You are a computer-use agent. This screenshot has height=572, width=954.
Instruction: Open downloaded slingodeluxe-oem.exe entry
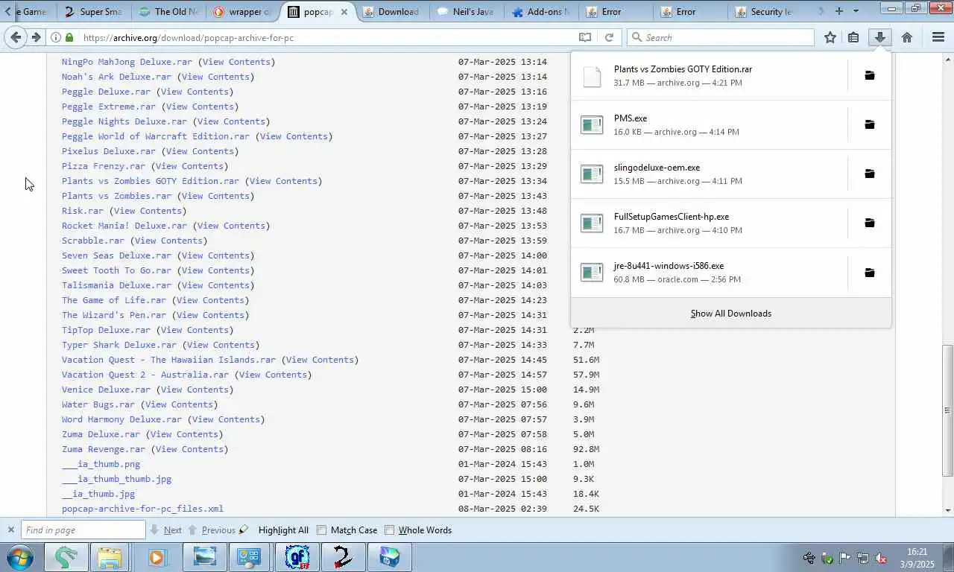(709, 174)
